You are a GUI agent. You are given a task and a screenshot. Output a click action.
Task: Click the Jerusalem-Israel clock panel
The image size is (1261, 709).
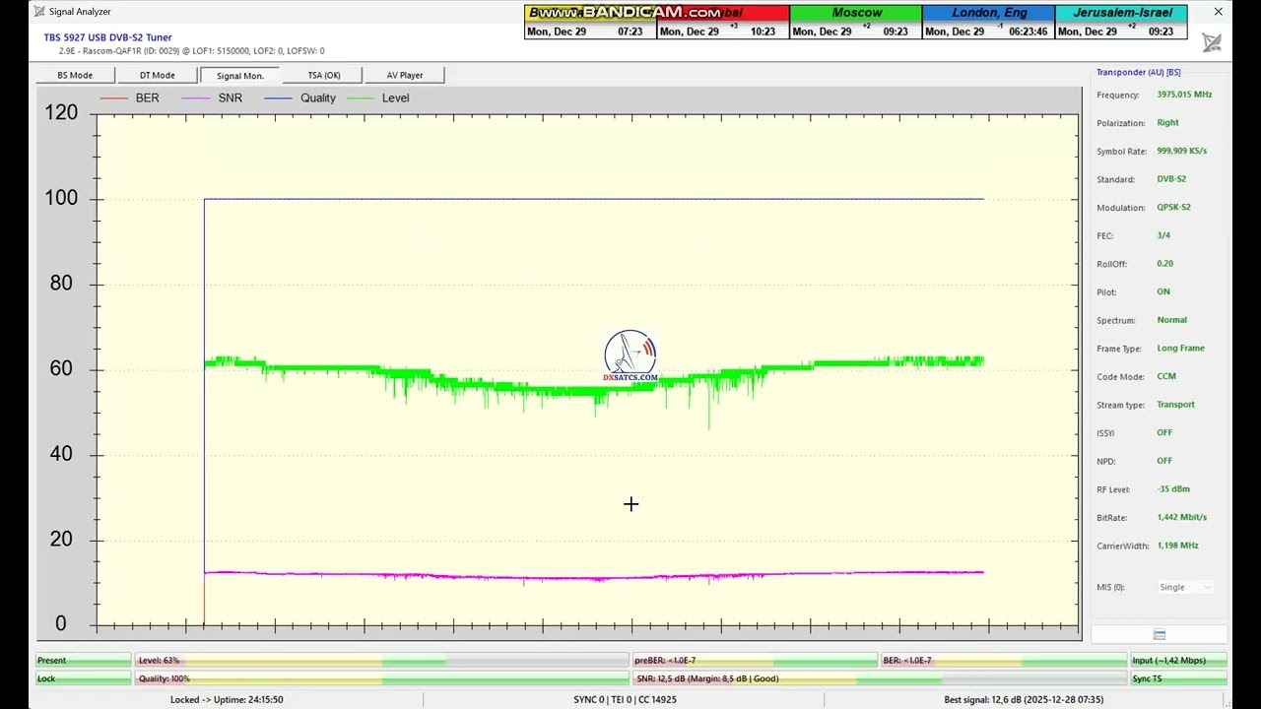coord(1121,22)
